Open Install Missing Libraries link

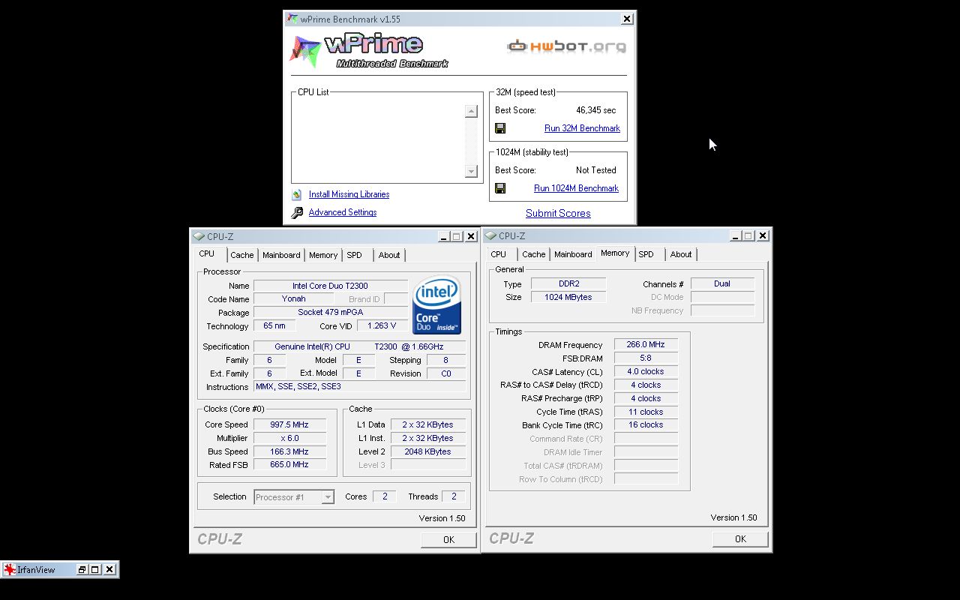pyautogui.click(x=349, y=194)
